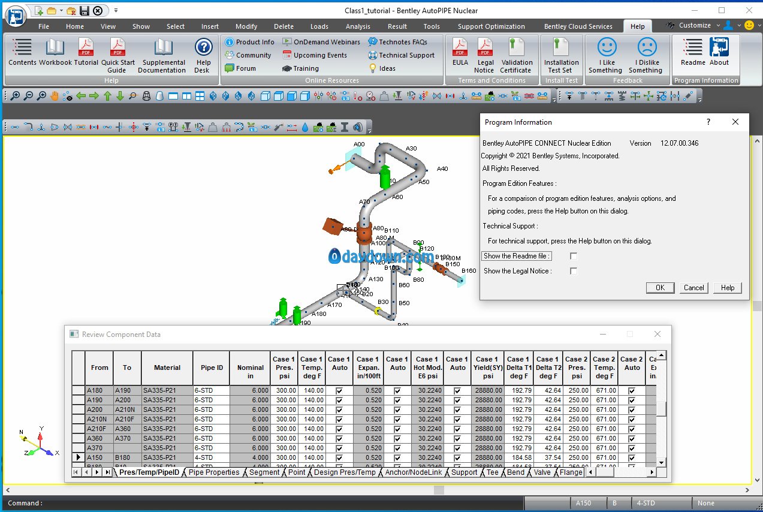The image size is (763, 512).
Task: Open the Support Optimization tab
Action: 491,26
